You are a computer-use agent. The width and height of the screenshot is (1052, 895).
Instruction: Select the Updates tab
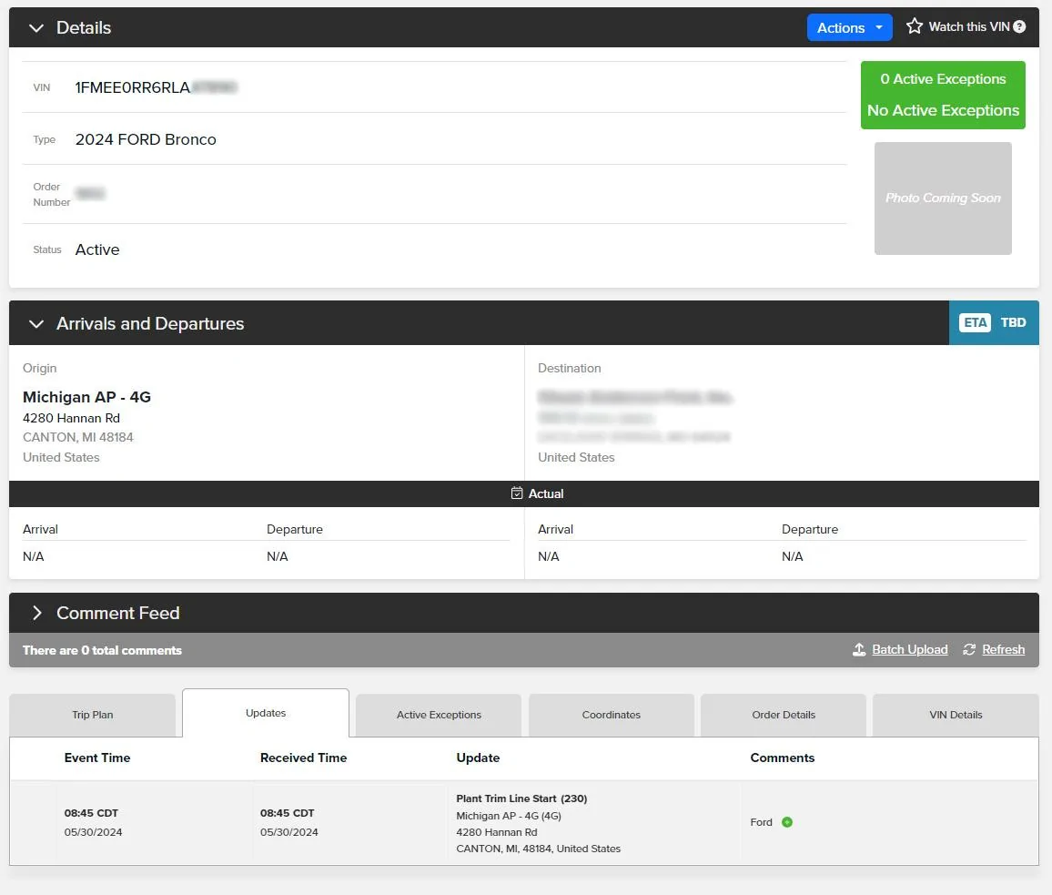[x=266, y=713]
